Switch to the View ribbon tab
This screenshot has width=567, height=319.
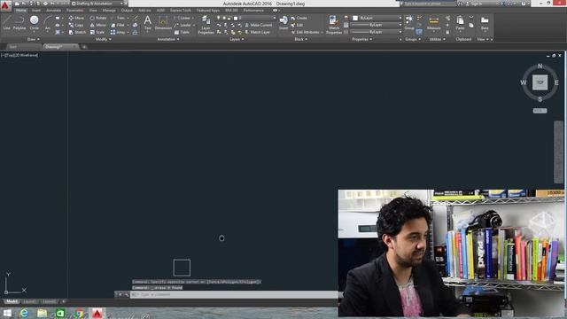pos(93,11)
